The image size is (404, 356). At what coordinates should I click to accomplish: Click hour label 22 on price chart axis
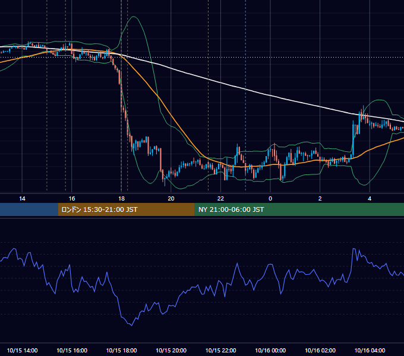[220, 198]
